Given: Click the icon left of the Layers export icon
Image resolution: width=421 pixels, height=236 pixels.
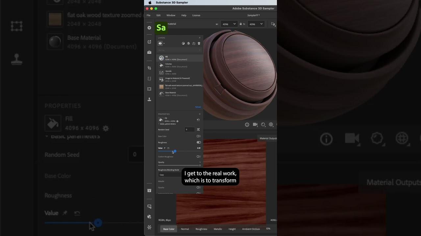Looking at the screenshot, I should (188, 43).
